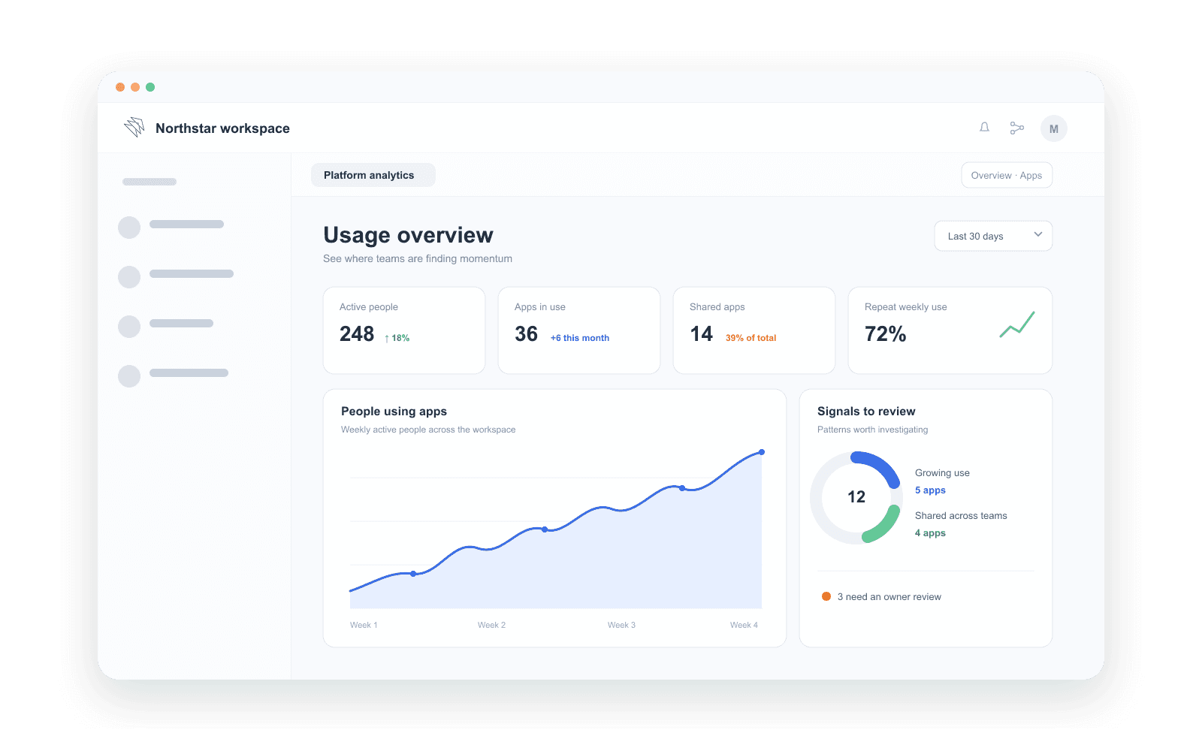Click the Northstar workspace logo icon
The image size is (1202, 751).
pyautogui.click(x=134, y=128)
